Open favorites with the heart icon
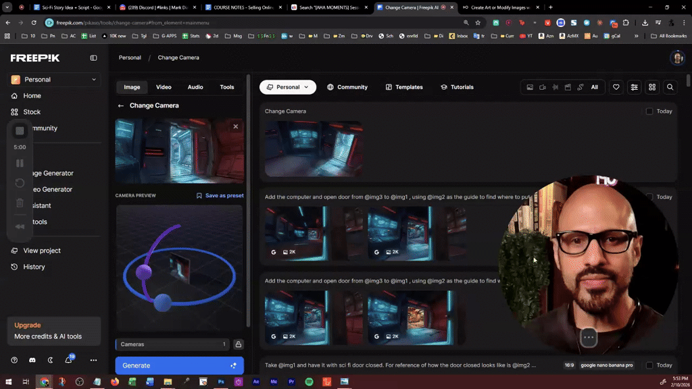Image resolution: width=692 pixels, height=389 pixels. click(x=616, y=87)
